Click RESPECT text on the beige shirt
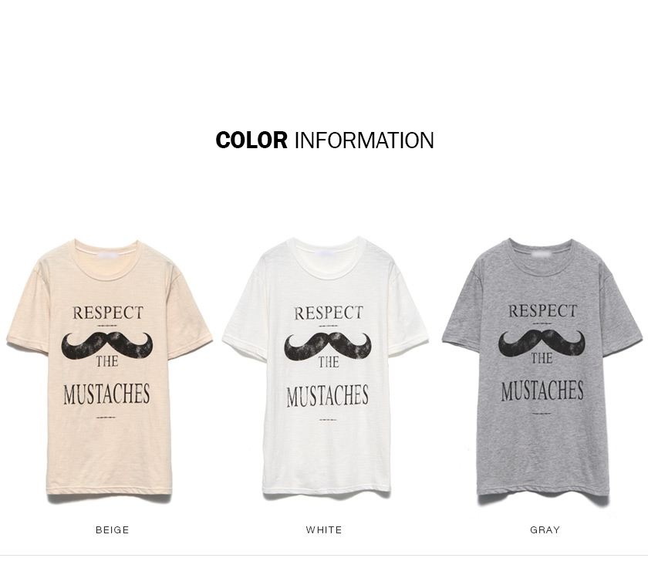Image resolution: width=648 pixels, height=575 pixels. click(x=108, y=313)
